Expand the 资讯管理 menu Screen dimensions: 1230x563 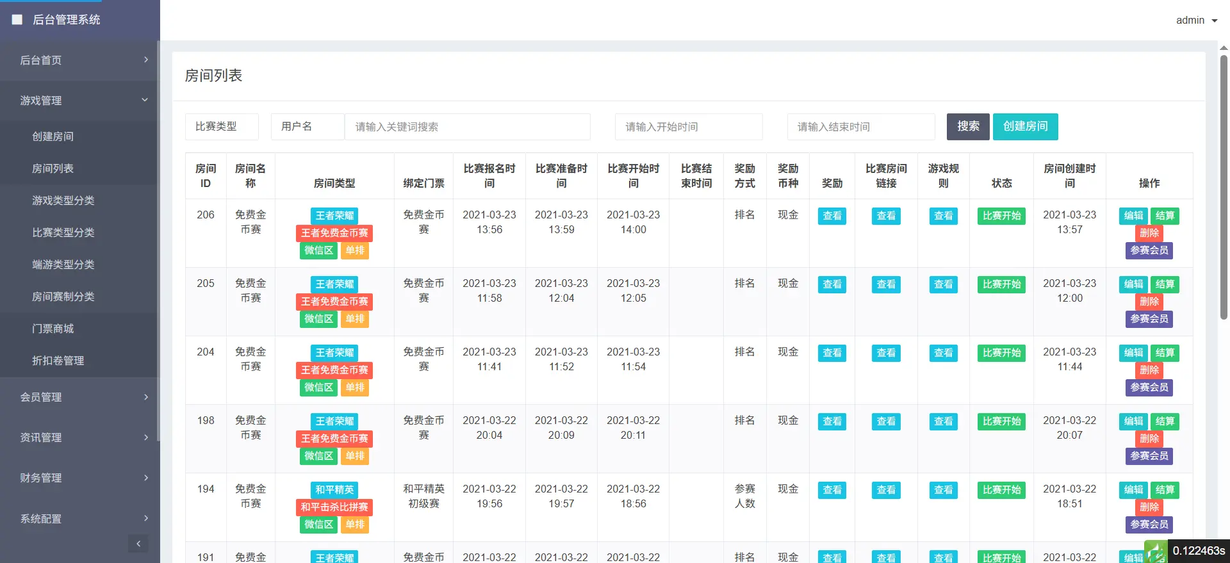79,437
